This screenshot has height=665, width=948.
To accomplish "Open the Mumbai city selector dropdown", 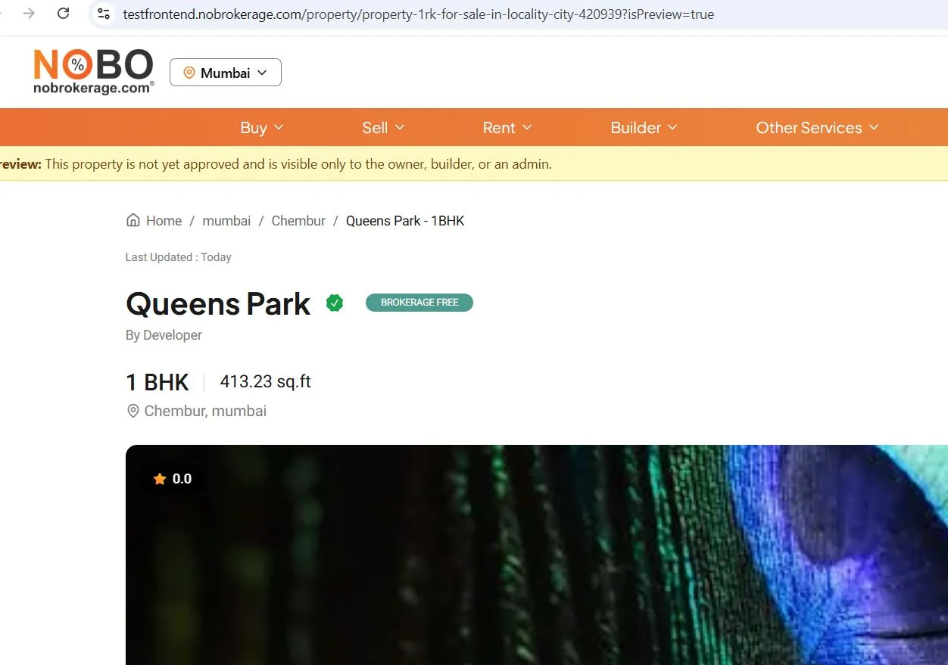I will tap(226, 73).
